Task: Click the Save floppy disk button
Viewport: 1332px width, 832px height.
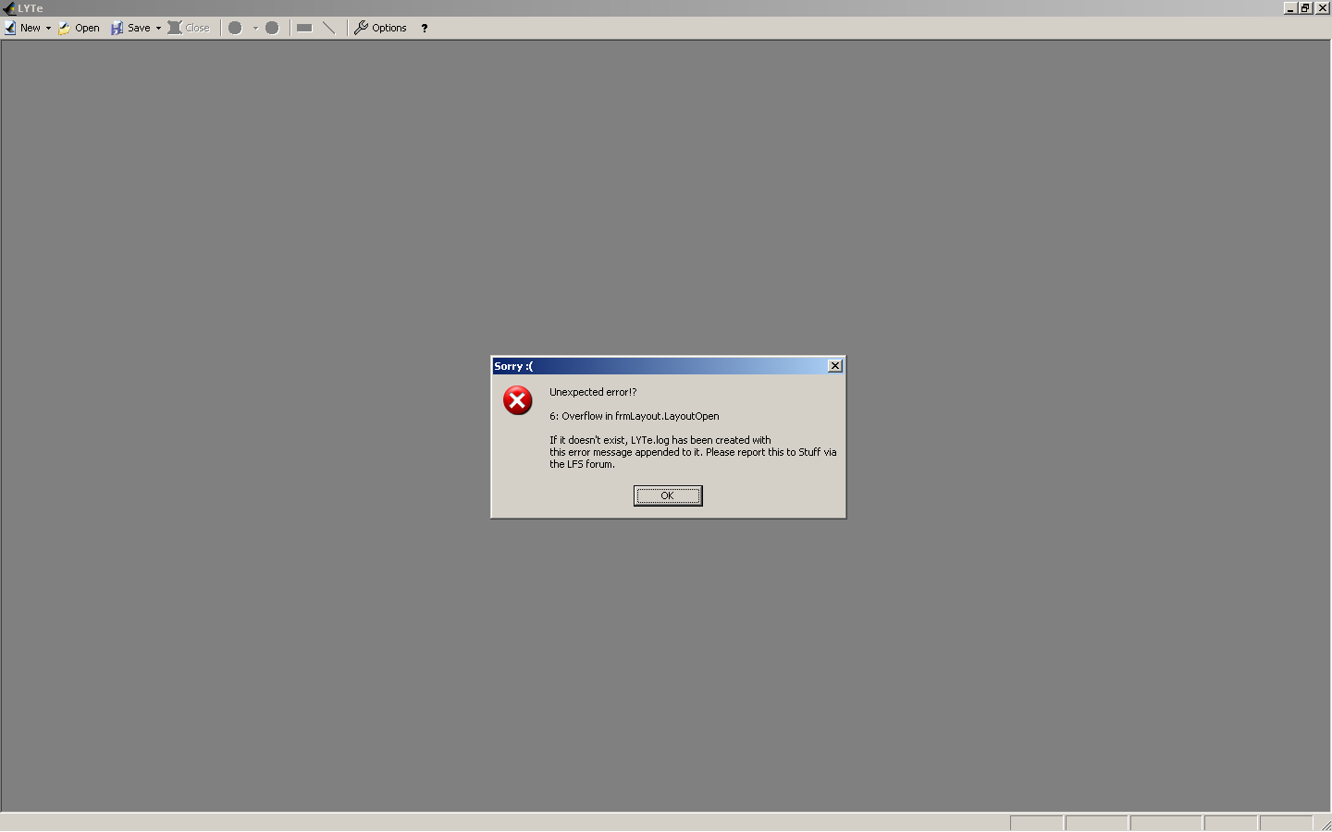Action: coord(130,28)
